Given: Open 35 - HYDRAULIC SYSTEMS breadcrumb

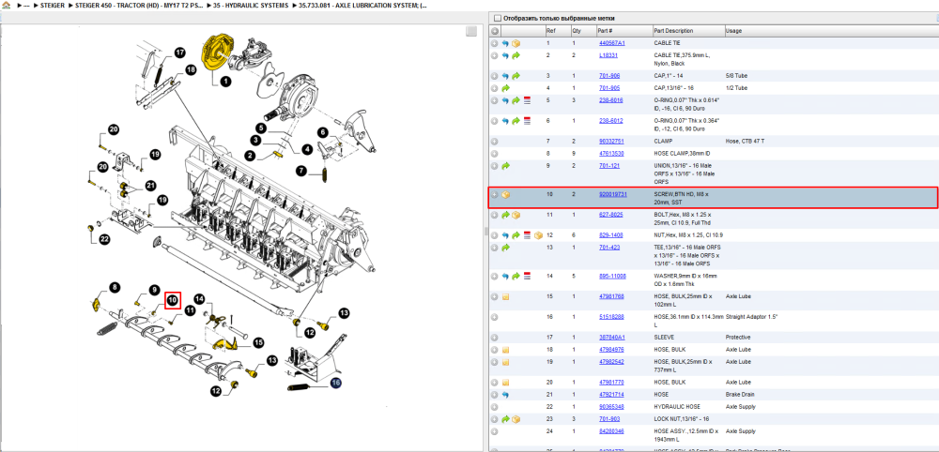Looking at the screenshot, I should pos(251,5).
